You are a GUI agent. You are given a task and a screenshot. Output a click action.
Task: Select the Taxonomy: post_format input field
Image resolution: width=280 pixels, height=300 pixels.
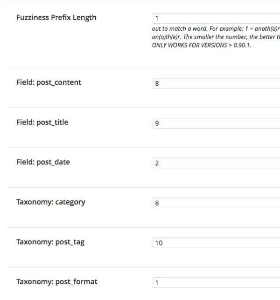click(x=216, y=283)
